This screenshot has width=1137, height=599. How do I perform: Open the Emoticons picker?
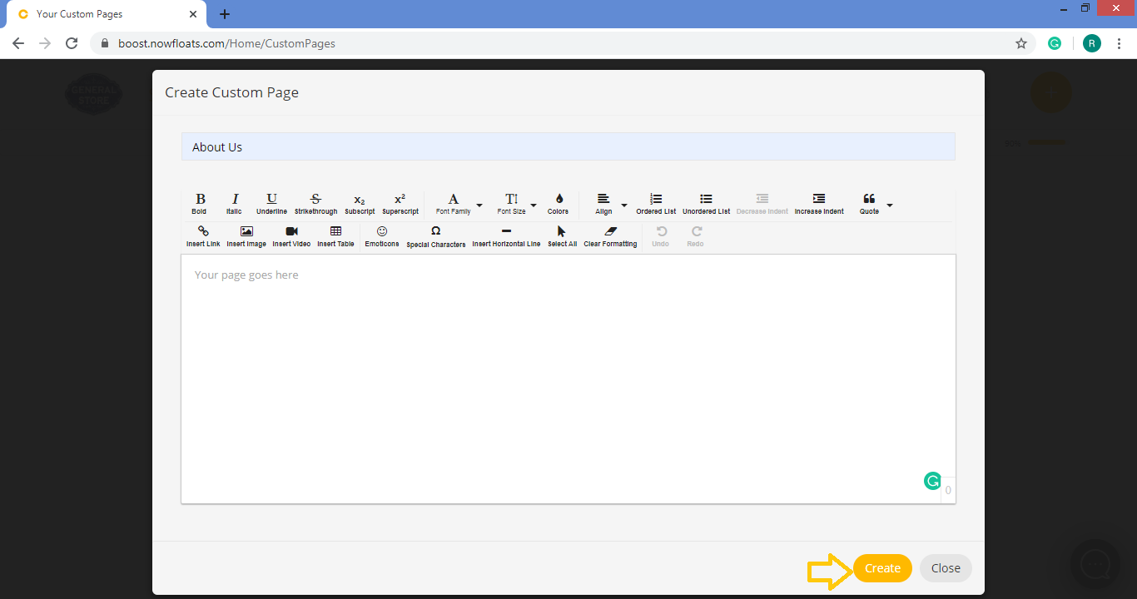[381, 235]
